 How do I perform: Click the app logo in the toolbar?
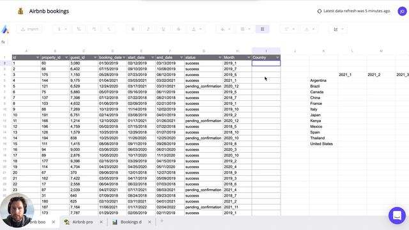[x=5, y=29]
